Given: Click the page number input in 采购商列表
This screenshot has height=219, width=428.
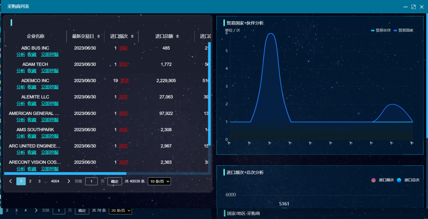Looking at the screenshot, I should [x=91, y=181].
